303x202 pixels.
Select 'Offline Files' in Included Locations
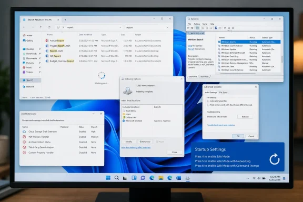129,117
